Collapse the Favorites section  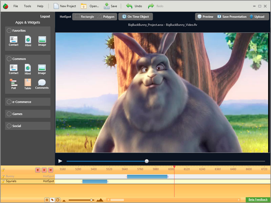pyautogui.click(x=9, y=31)
